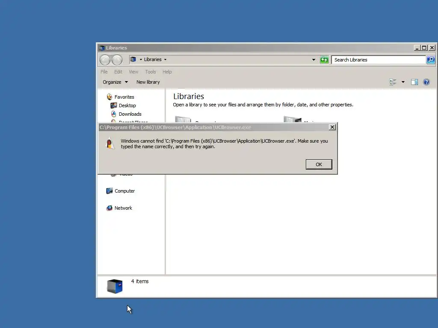
Task: Click the search magnifier icon
Action: 431,60
